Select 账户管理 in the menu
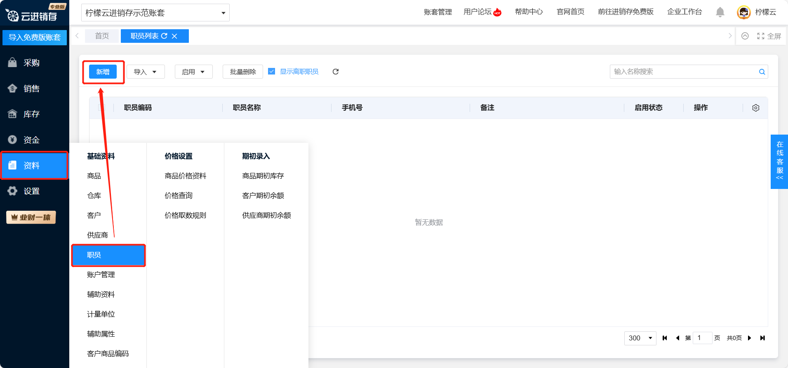 pos(101,275)
